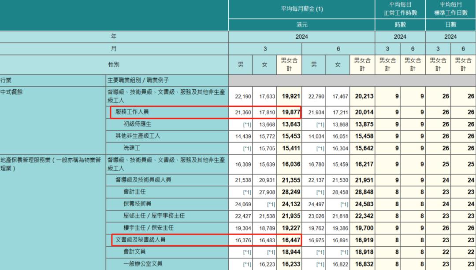Click the value 20,931
Image resolution: width=476 pixels, height=270 pixels.
point(267,180)
